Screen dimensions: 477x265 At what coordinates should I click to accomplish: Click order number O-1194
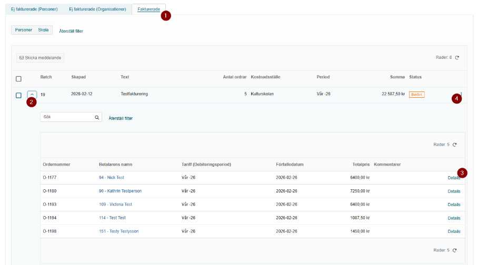tap(49, 218)
